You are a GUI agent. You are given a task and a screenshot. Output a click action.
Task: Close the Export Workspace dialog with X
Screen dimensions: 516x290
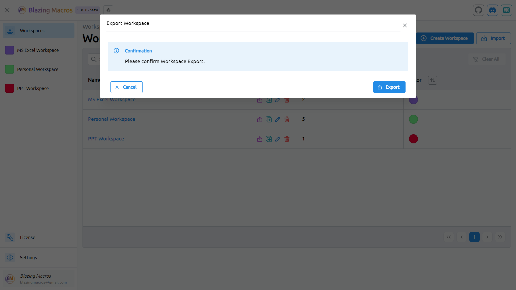click(x=405, y=26)
